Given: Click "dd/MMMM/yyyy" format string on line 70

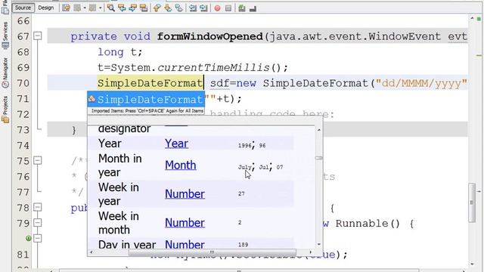Looking at the screenshot, I should tap(421, 83).
